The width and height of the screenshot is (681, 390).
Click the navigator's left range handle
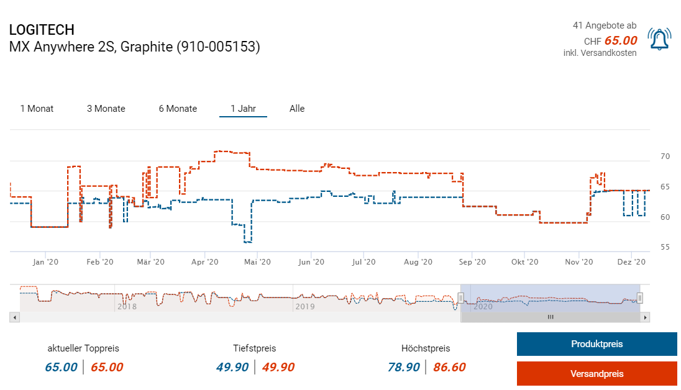pos(461,297)
